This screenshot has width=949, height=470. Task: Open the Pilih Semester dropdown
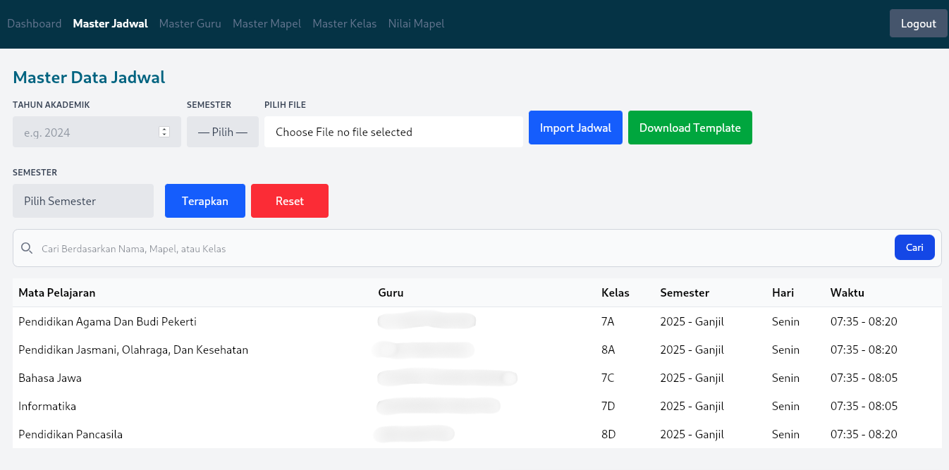tap(82, 201)
